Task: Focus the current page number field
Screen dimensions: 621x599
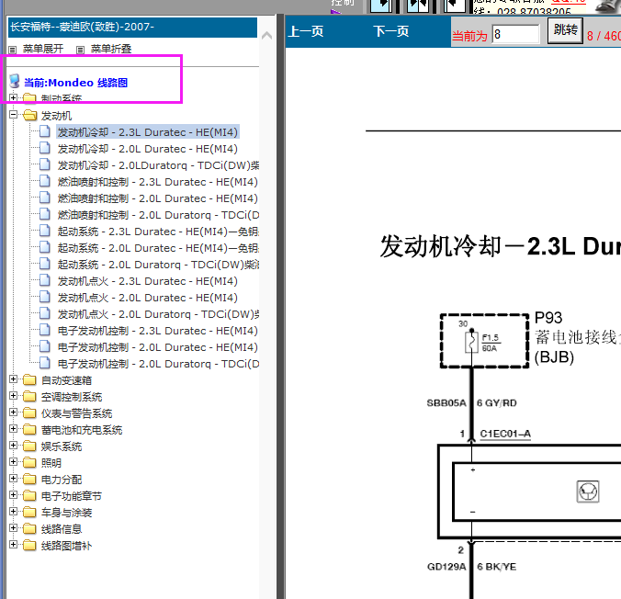Action: pos(515,34)
